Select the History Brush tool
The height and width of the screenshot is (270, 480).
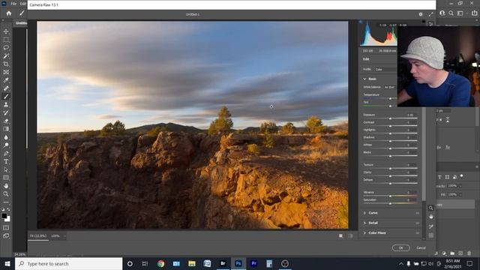pyautogui.click(x=6, y=112)
